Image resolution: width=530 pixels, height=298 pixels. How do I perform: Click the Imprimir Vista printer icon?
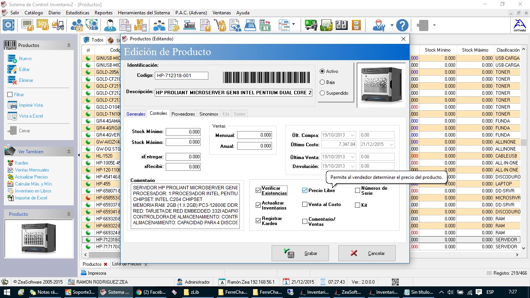click(x=12, y=105)
